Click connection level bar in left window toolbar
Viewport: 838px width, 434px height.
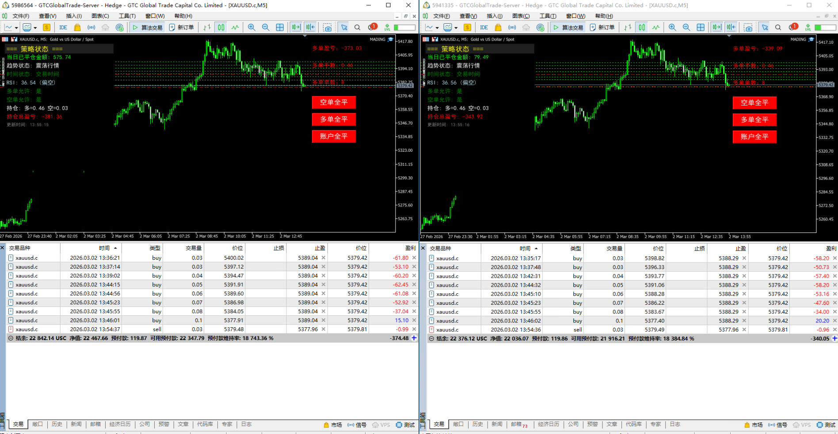pos(405,27)
